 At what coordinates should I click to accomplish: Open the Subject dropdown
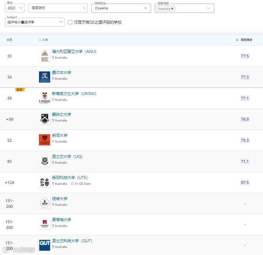click(35, 22)
